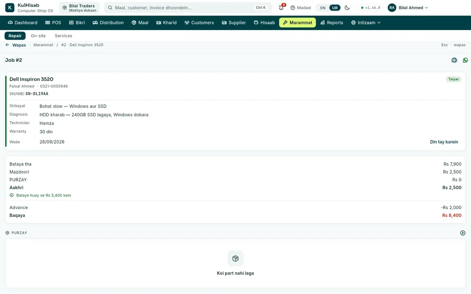Viewport: 471px width, 294px height.
Task: Go back using the Wapas arrow
Action: coord(16,45)
